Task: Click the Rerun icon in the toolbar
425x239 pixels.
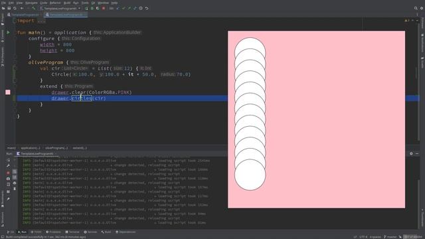Action: click(86, 9)
